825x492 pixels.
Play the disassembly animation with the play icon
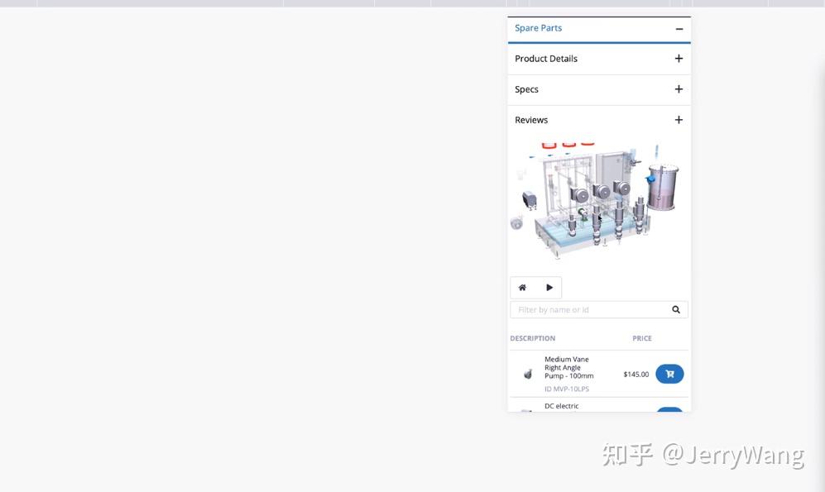pyautogui.click(x=549, y=287)
